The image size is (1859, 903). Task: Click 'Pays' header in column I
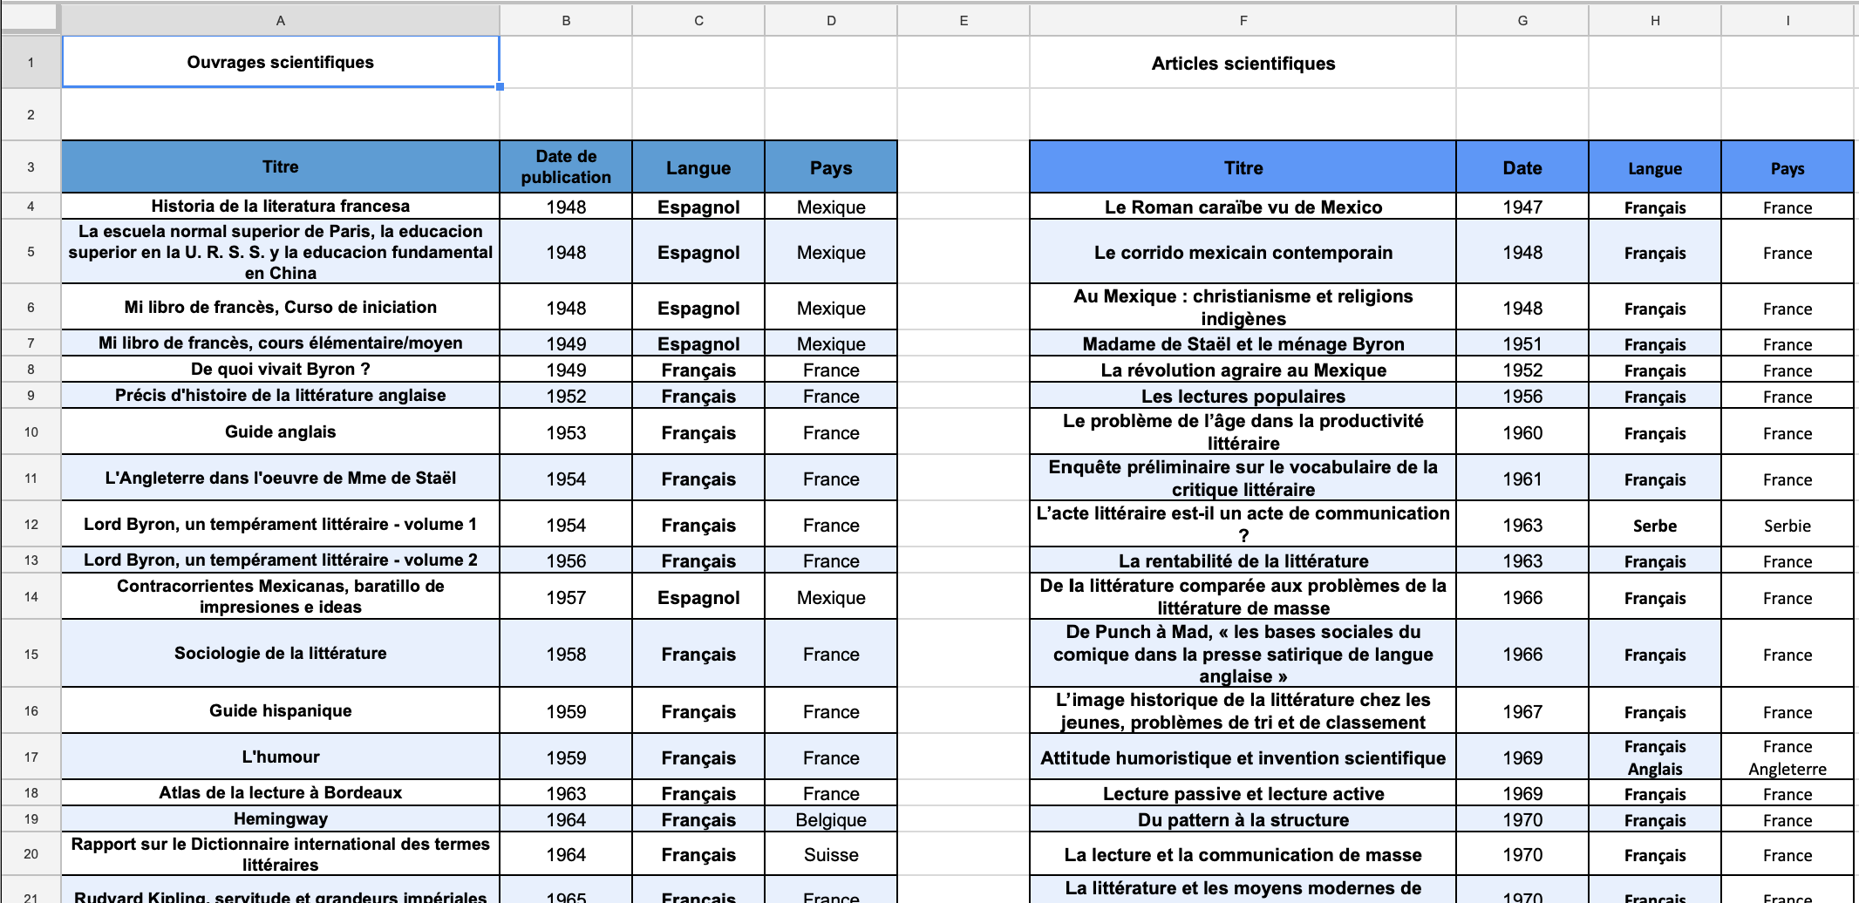click(x=1787, y=167)
